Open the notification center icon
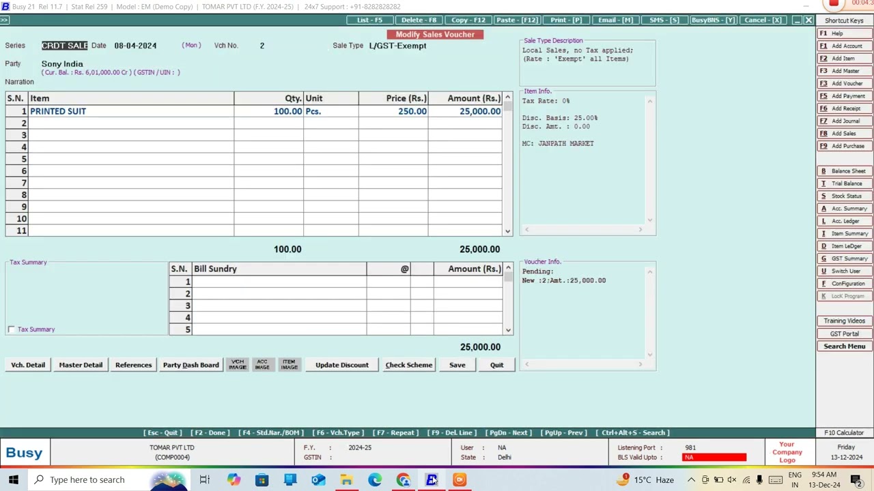 click(x=855, y=480)
